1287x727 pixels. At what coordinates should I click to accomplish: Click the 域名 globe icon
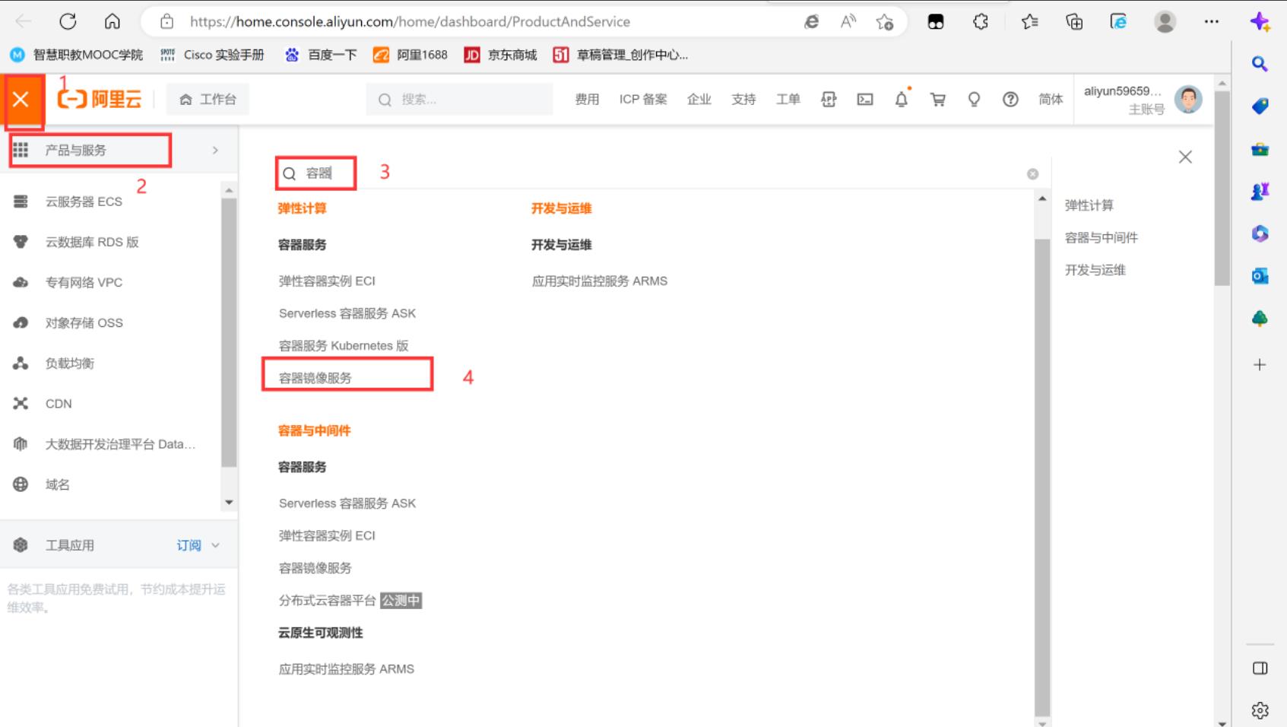[21, 484]
